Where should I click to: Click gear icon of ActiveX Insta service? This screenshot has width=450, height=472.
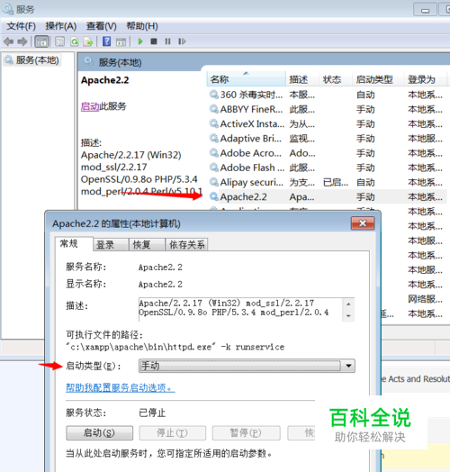coord(214,123)
